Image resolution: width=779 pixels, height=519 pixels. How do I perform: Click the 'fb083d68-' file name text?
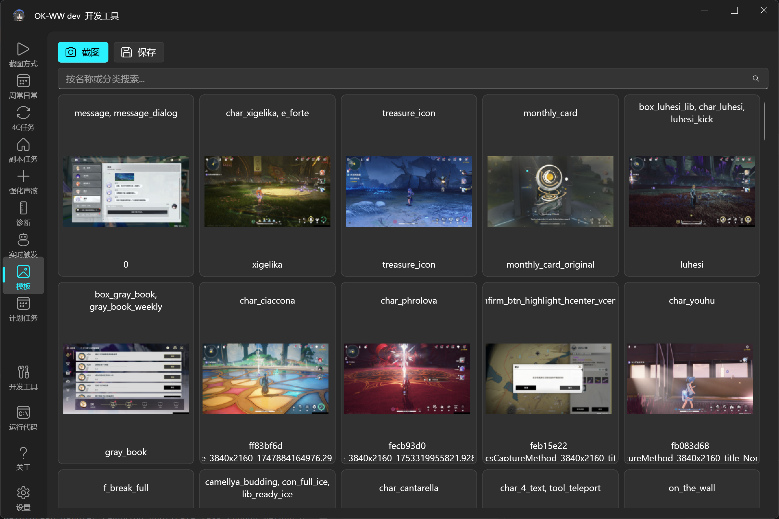point(692,446)
